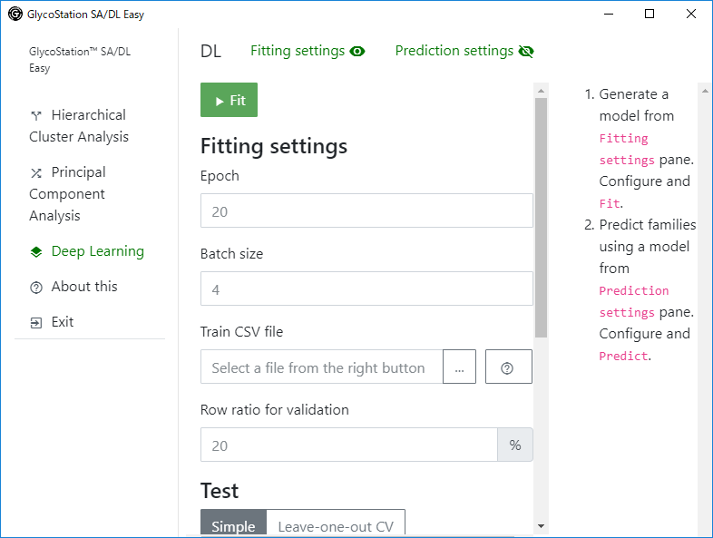The image size is (713, 538).
Task: Click the help icon beside Train CSV file
Action: pyautogui.click(x=508, y=367)
